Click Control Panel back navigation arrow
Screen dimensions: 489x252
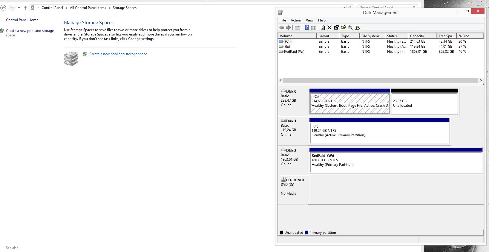coord(3,8)
